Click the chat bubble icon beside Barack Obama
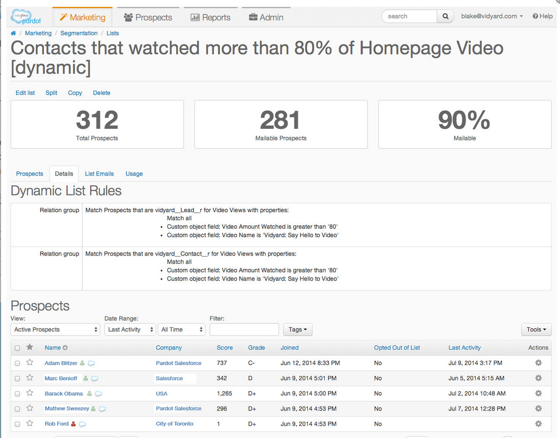The width and height of the screenshot is (560, 438). 99,393
